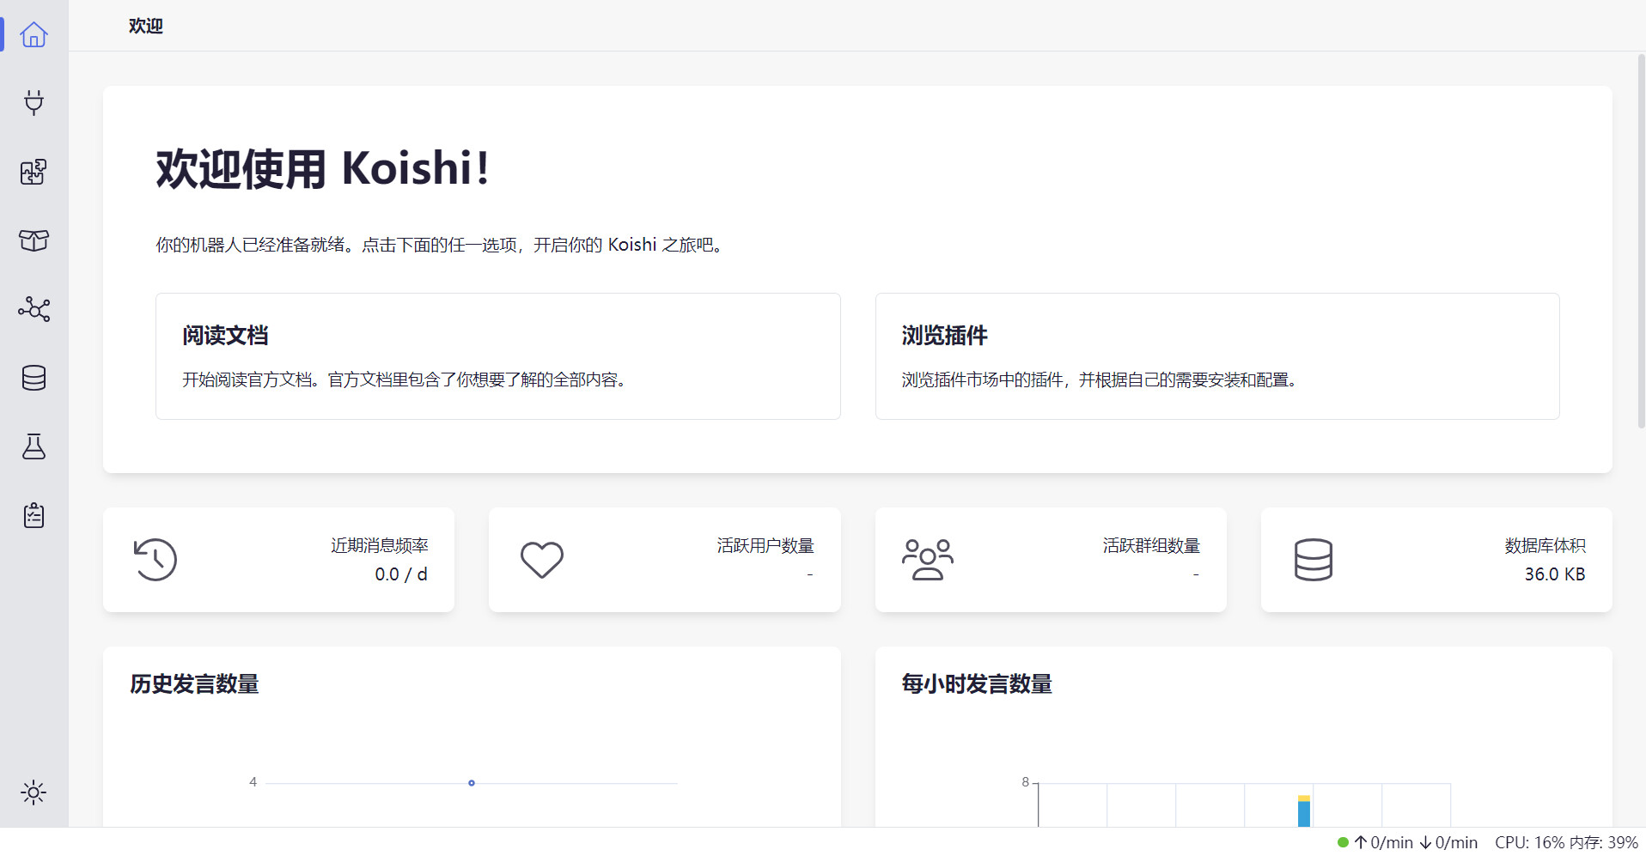Open the box dependencies sidebar icon
This screenshot has height=856, width=1646.
34,240
